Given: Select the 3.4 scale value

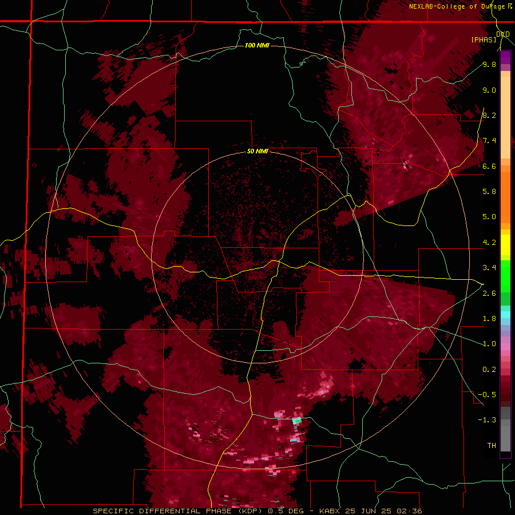Looking at the screenshot, I should click(x=489, y=268).
